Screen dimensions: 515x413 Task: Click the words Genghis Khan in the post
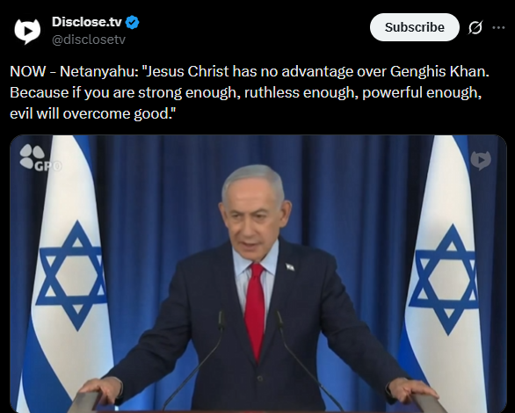coord(439,71)
